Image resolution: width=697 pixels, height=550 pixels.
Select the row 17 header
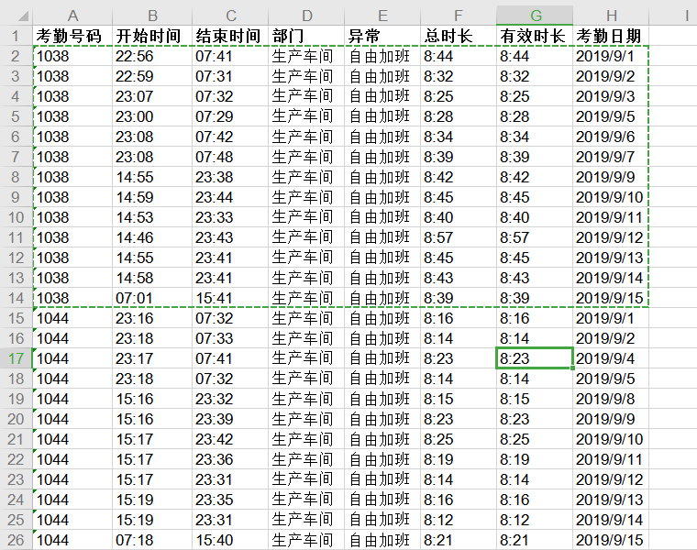16,358
